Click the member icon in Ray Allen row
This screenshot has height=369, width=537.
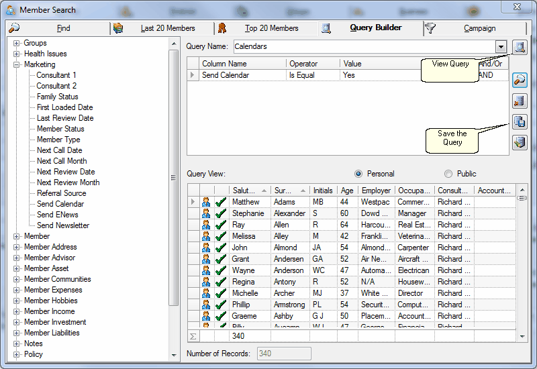coord(206,225)
